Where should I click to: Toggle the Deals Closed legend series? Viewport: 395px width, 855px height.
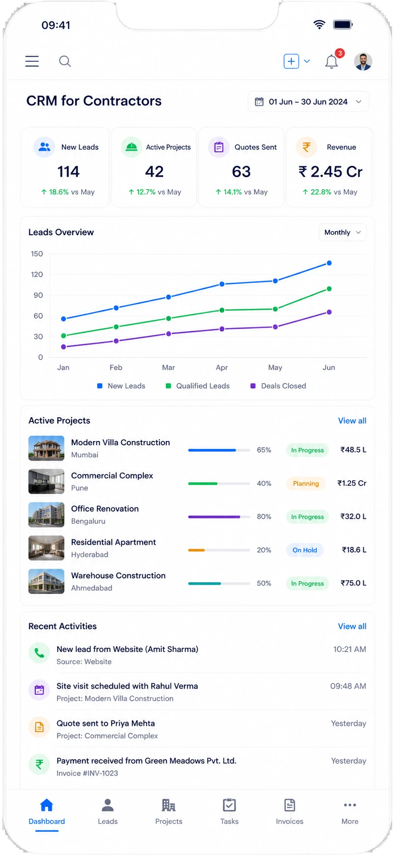tap(278, 386)
